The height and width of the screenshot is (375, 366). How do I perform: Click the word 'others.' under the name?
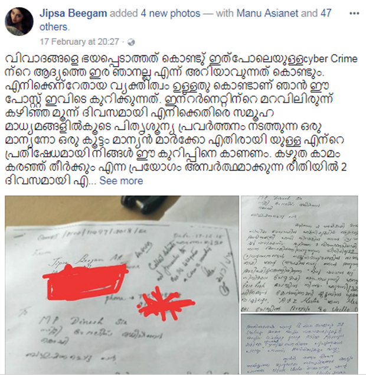click(x=55, y=27)
